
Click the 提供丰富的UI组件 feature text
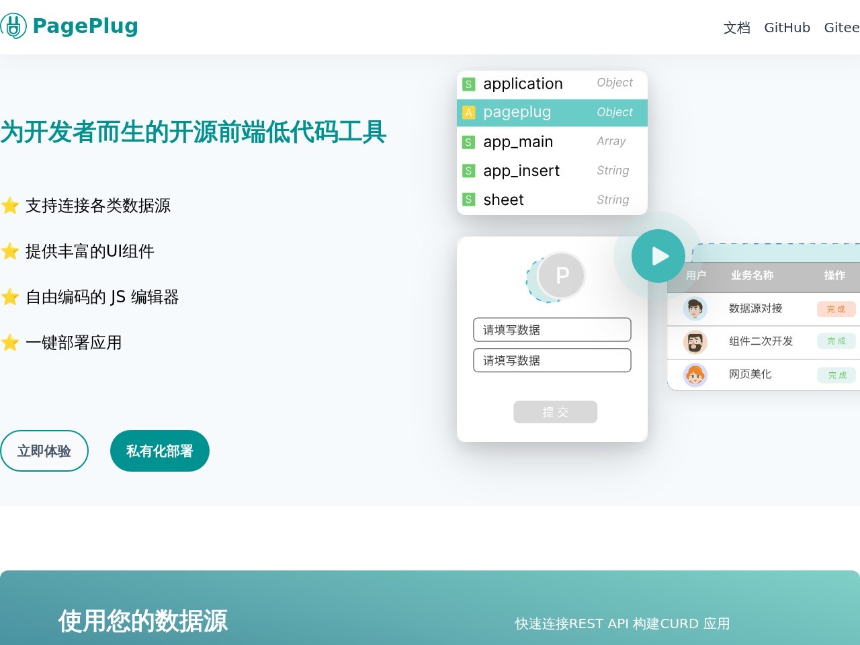coord(90,251)
